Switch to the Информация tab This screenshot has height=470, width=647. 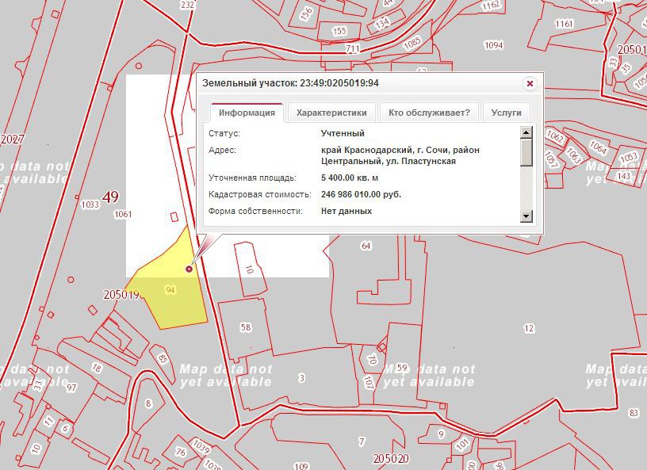[247, 113]
